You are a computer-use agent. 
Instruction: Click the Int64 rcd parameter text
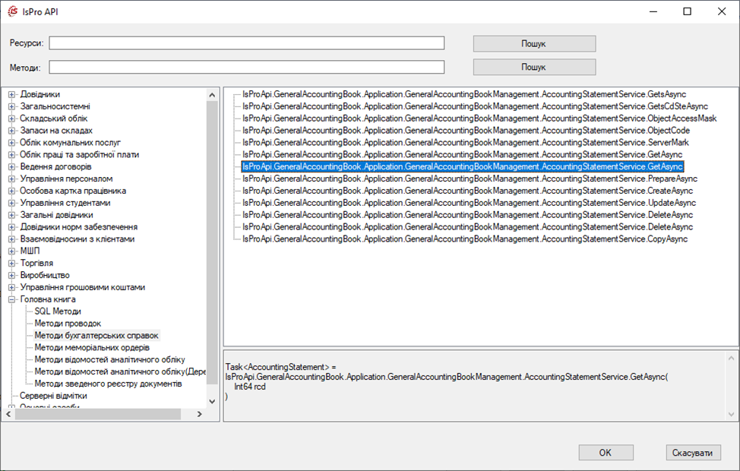point(250,387)
